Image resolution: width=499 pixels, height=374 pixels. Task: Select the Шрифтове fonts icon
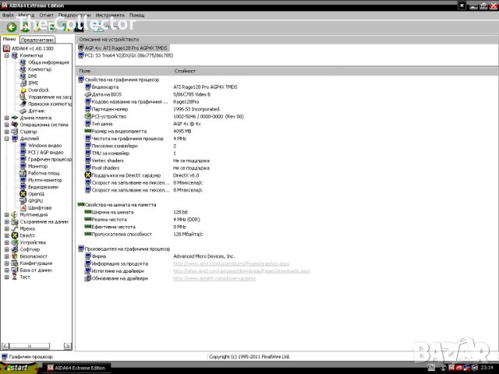click(23, 208)
